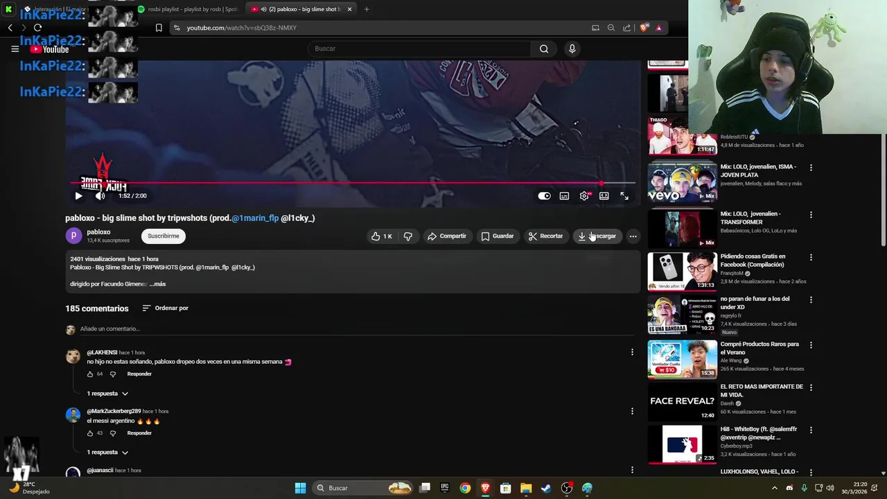Save video with Guardar button
The width and height of the screenshot is (887, 499).
tap(497, 236)
